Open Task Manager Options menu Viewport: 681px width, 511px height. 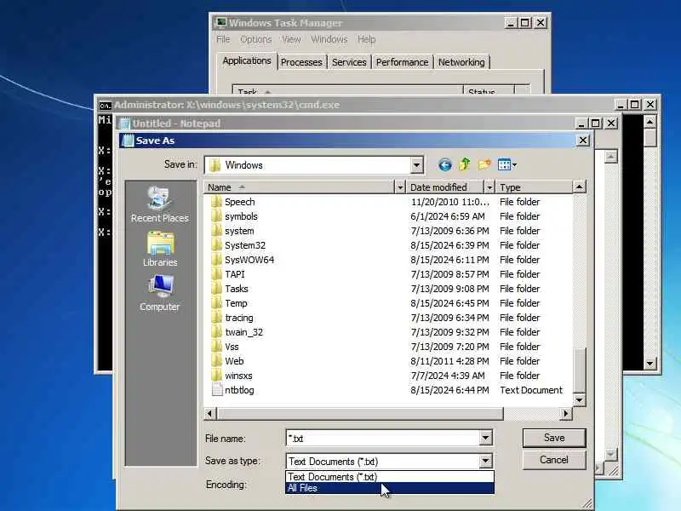256,39
